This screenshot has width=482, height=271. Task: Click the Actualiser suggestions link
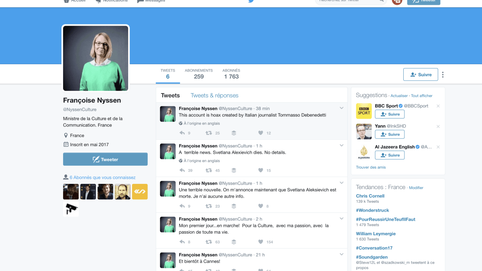coord(399,96)
